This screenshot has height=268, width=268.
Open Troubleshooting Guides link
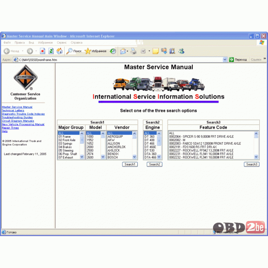coord(17,117)
